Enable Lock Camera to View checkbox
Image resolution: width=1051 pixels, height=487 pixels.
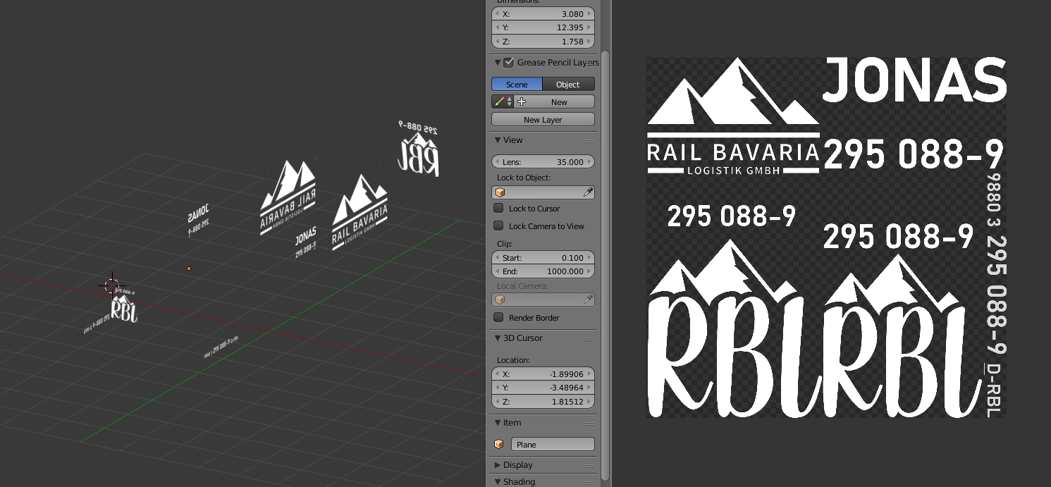click(498, 226)
